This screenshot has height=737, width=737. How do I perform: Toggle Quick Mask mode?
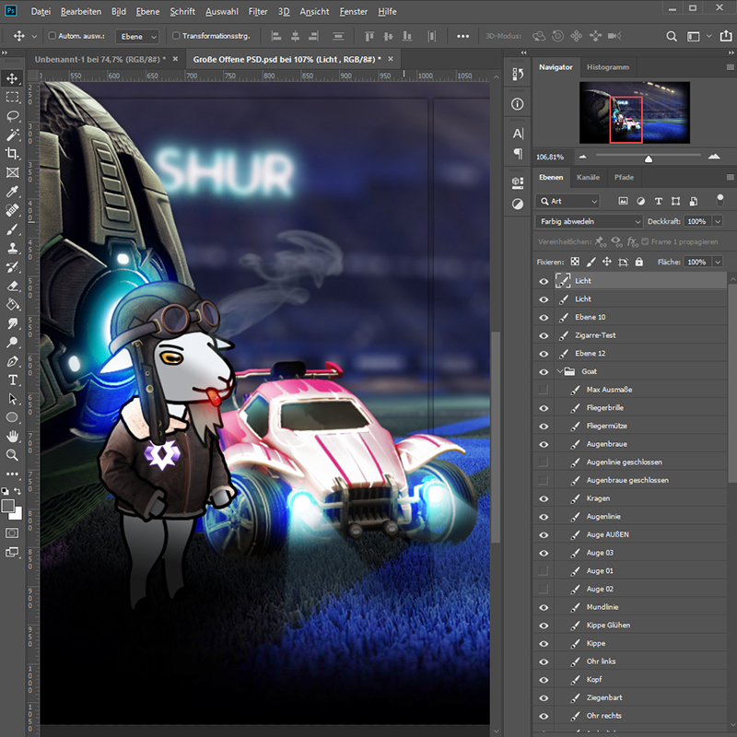[x=12, y=533]
